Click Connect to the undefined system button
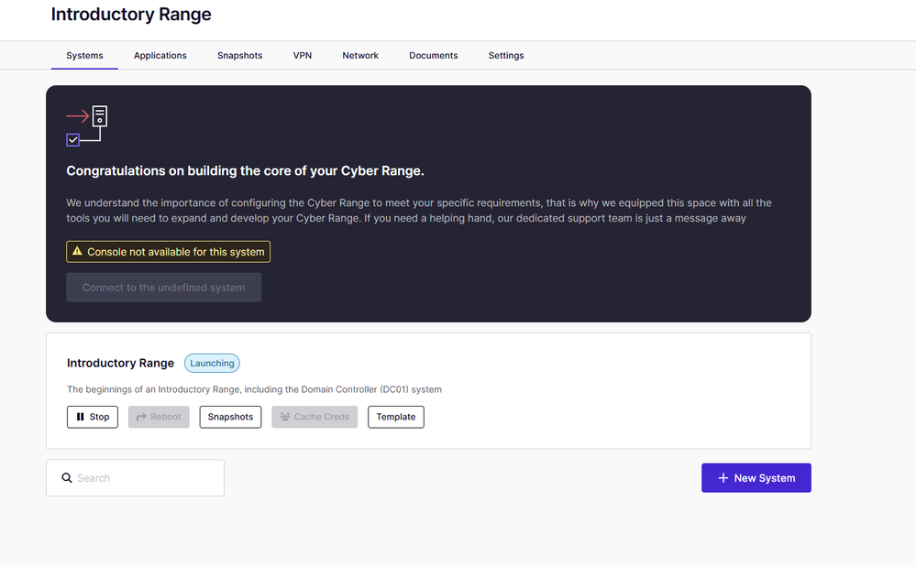 [164, 288]
